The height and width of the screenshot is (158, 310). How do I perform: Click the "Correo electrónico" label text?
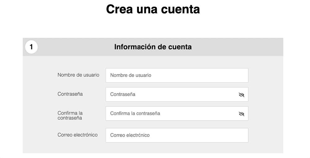77,135
